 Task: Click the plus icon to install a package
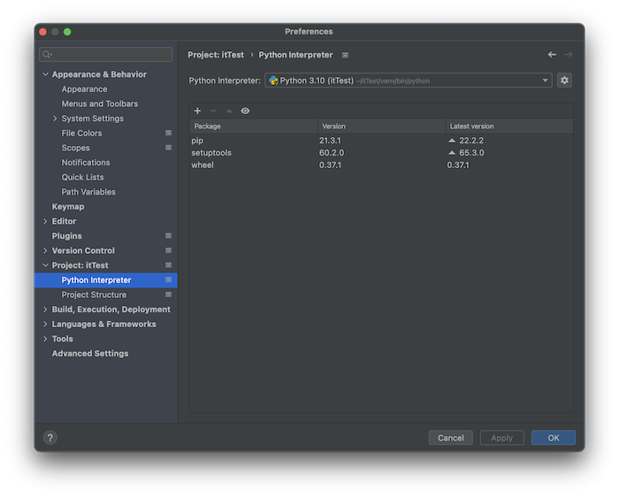[x=197, y=111]
